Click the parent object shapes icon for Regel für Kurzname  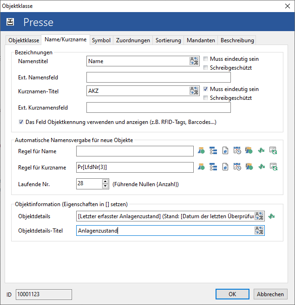(x=249, y=167)
